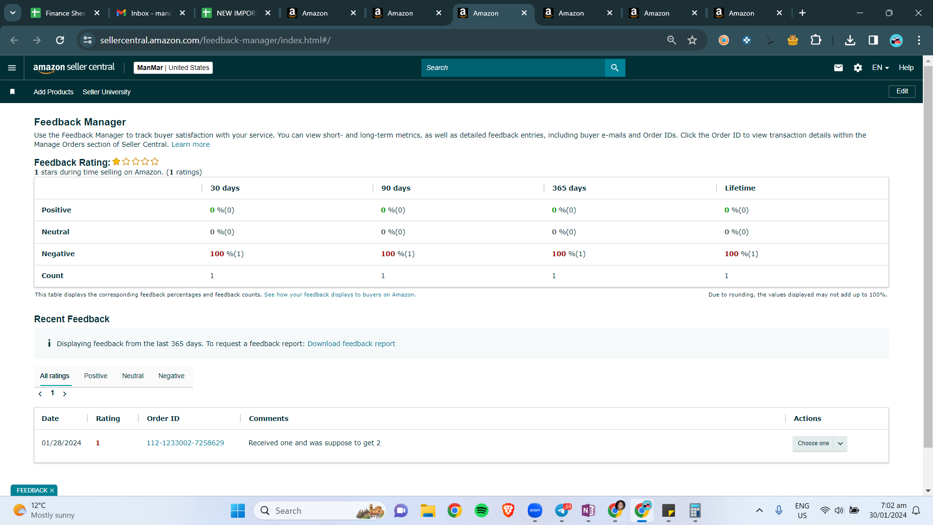
Task: Open the Seller Central hamburger menu
Action: [12, 68]
